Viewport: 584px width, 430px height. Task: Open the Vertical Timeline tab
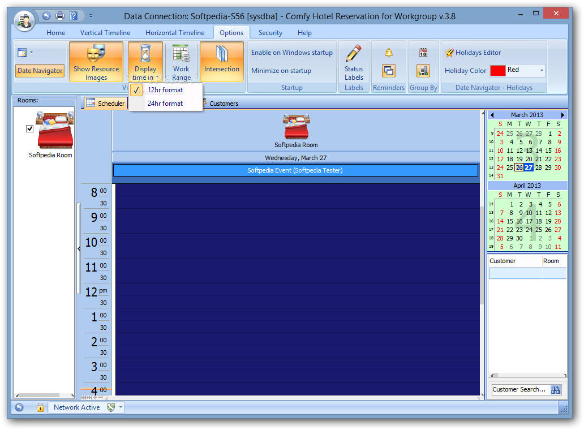105,33
